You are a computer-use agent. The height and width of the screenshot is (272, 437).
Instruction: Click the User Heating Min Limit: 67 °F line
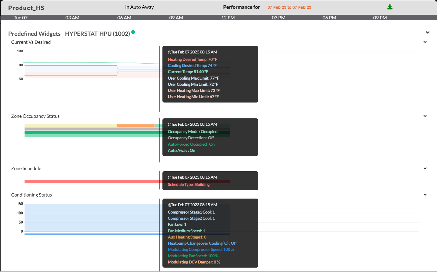tap(193, 97)
